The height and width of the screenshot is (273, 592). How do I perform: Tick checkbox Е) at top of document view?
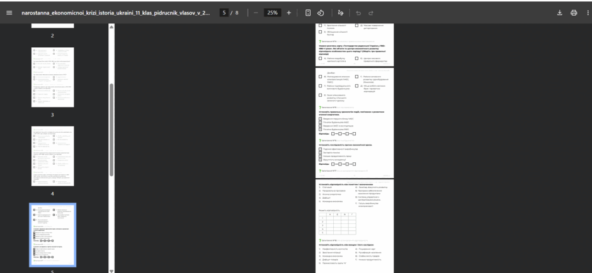tap(320, 32)
